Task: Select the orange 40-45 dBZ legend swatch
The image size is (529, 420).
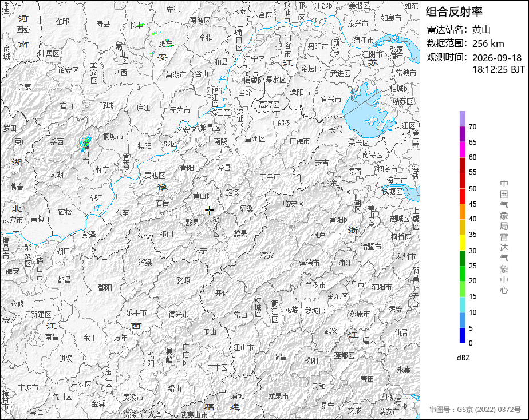Action: (463, 211)
